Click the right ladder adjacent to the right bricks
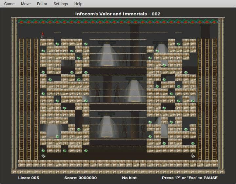Viewport: 236px width, 184px height. [200, 99]
